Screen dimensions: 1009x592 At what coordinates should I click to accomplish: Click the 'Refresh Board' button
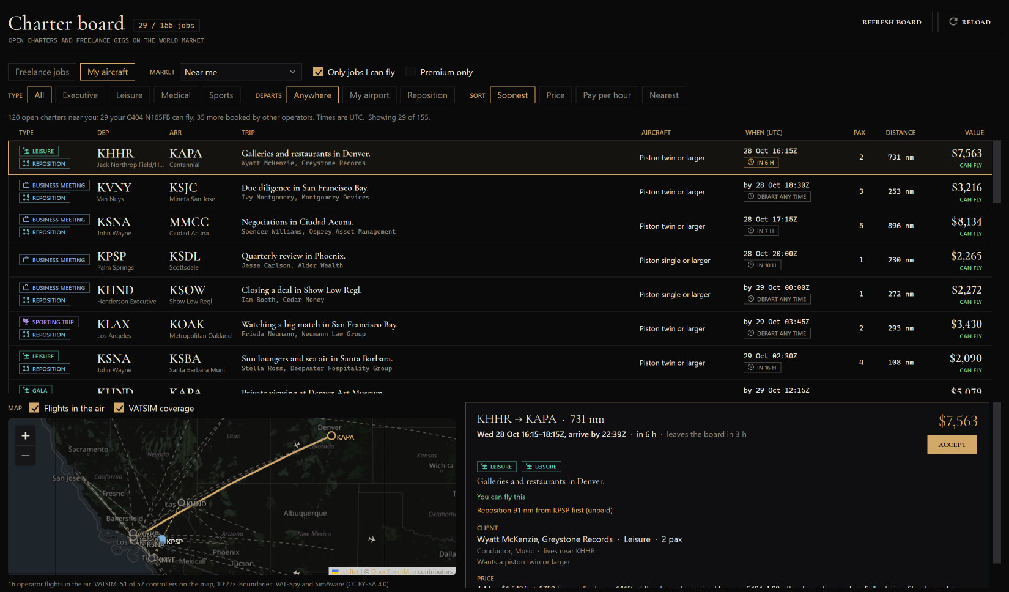point(892,22)
